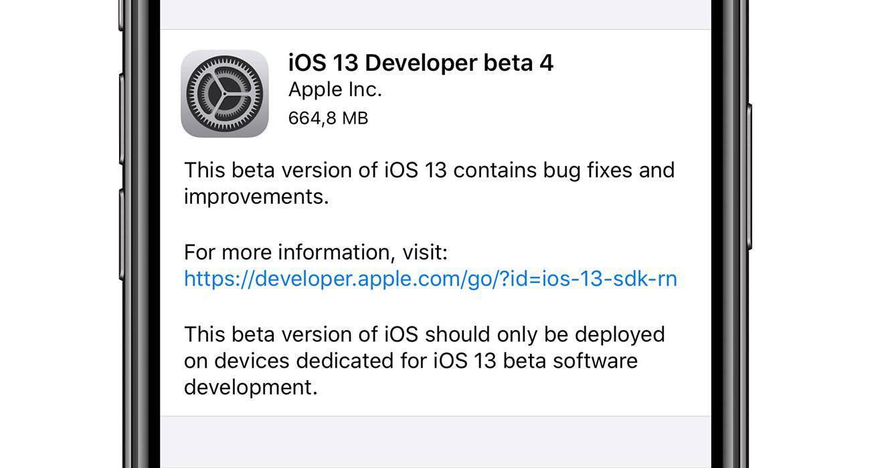
Task: Tap the Settings gear icon
Action: pos(225,94)
